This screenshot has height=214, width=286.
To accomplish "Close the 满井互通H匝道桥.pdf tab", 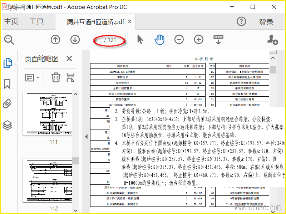I will point(130,21).
